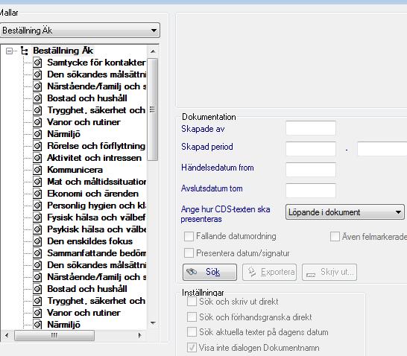Click the tree's scroll down arrow
The image size is (407, 356).
pyautogui.click(x=153, y=323)
